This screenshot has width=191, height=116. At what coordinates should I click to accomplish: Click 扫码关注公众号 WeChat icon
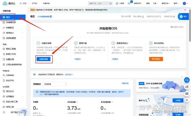point(160,16)
